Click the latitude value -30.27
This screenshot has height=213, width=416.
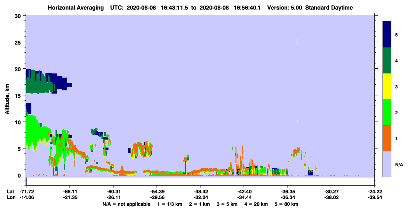tap(331, 191)
